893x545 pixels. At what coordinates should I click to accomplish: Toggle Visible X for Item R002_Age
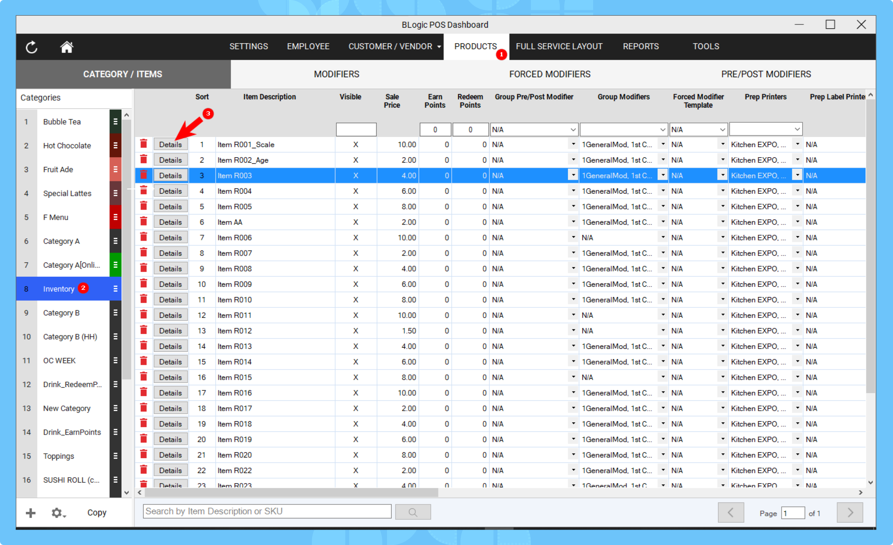point(355,160)
